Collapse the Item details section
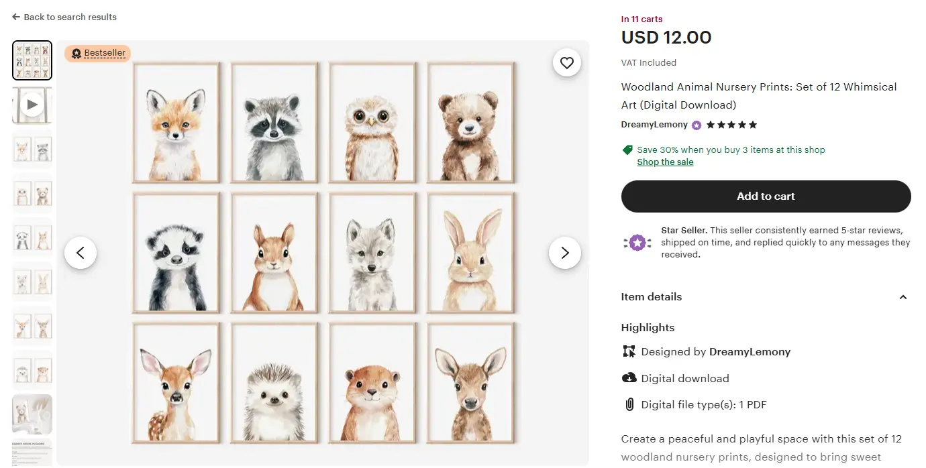This screenshot has height=468, width=926. point(903,297)
